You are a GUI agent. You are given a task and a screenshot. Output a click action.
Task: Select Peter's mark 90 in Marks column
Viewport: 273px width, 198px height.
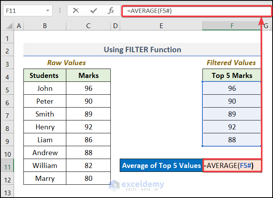[88, 101]
